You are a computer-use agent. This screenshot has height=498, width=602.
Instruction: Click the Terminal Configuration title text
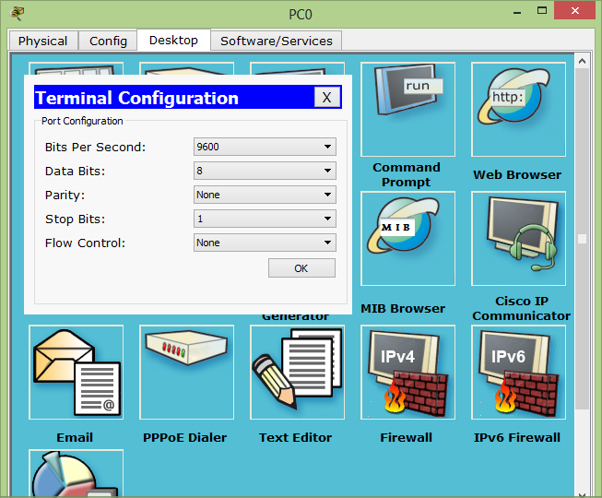pos(136,98)
